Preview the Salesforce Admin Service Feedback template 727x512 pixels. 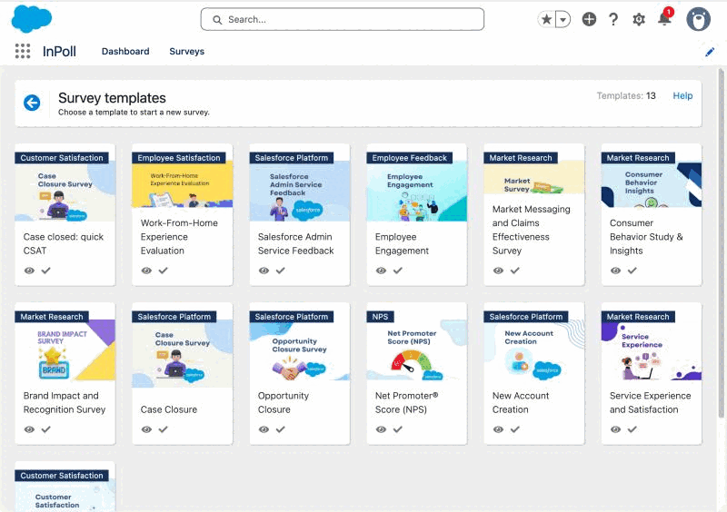[264, 271]
